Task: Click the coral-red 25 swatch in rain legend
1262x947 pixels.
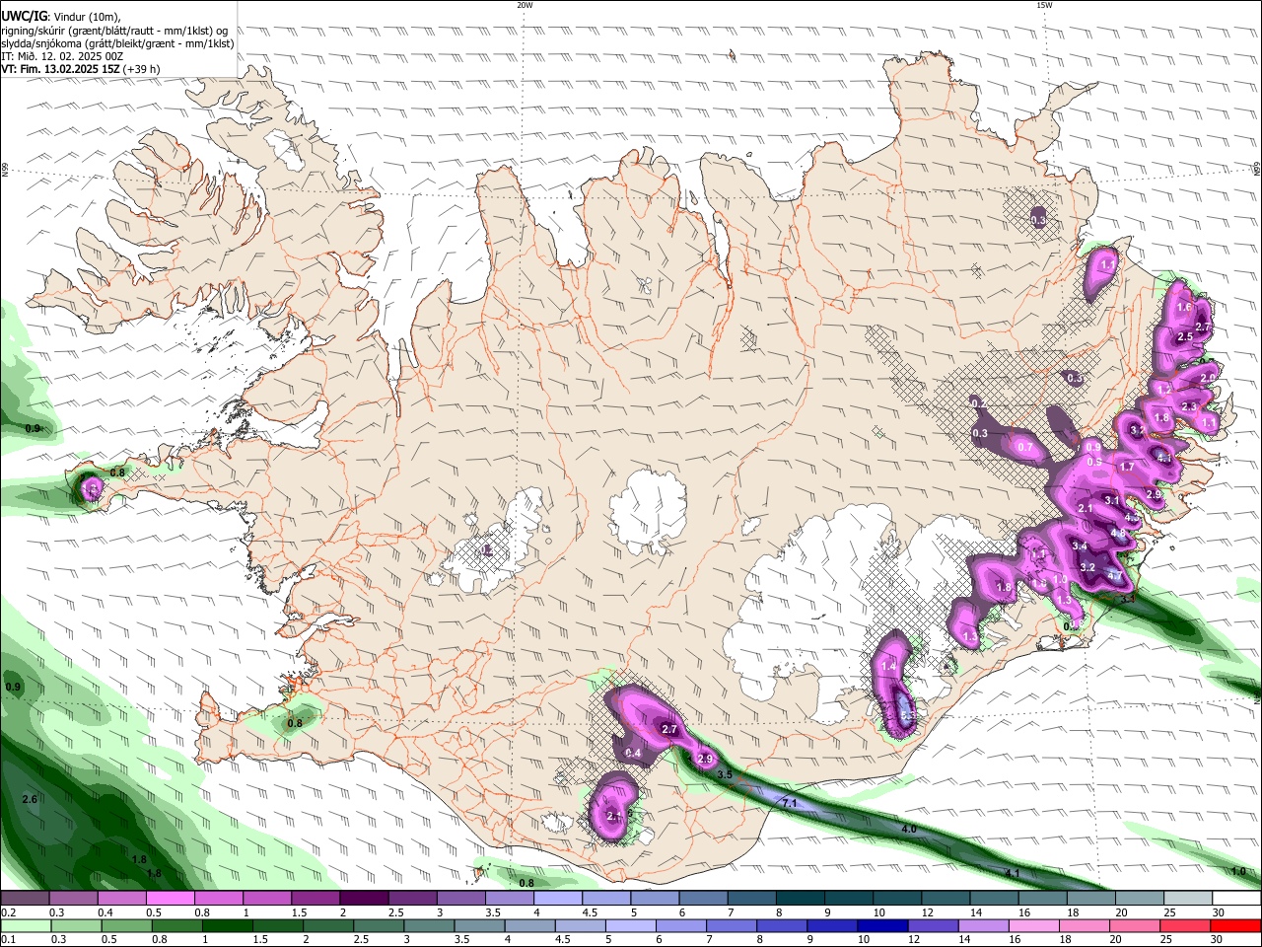Action: (x=1187, y=925)
